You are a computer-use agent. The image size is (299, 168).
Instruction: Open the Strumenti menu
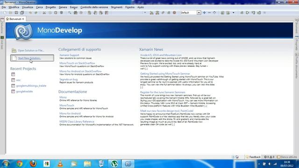click(116, 7)
